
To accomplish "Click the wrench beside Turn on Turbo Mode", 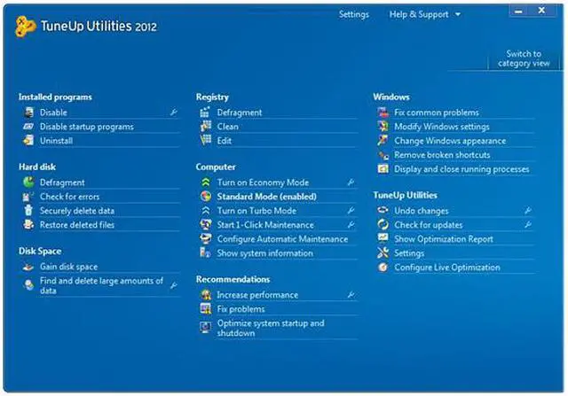I will pyautogui.click(x=351, y=211).
